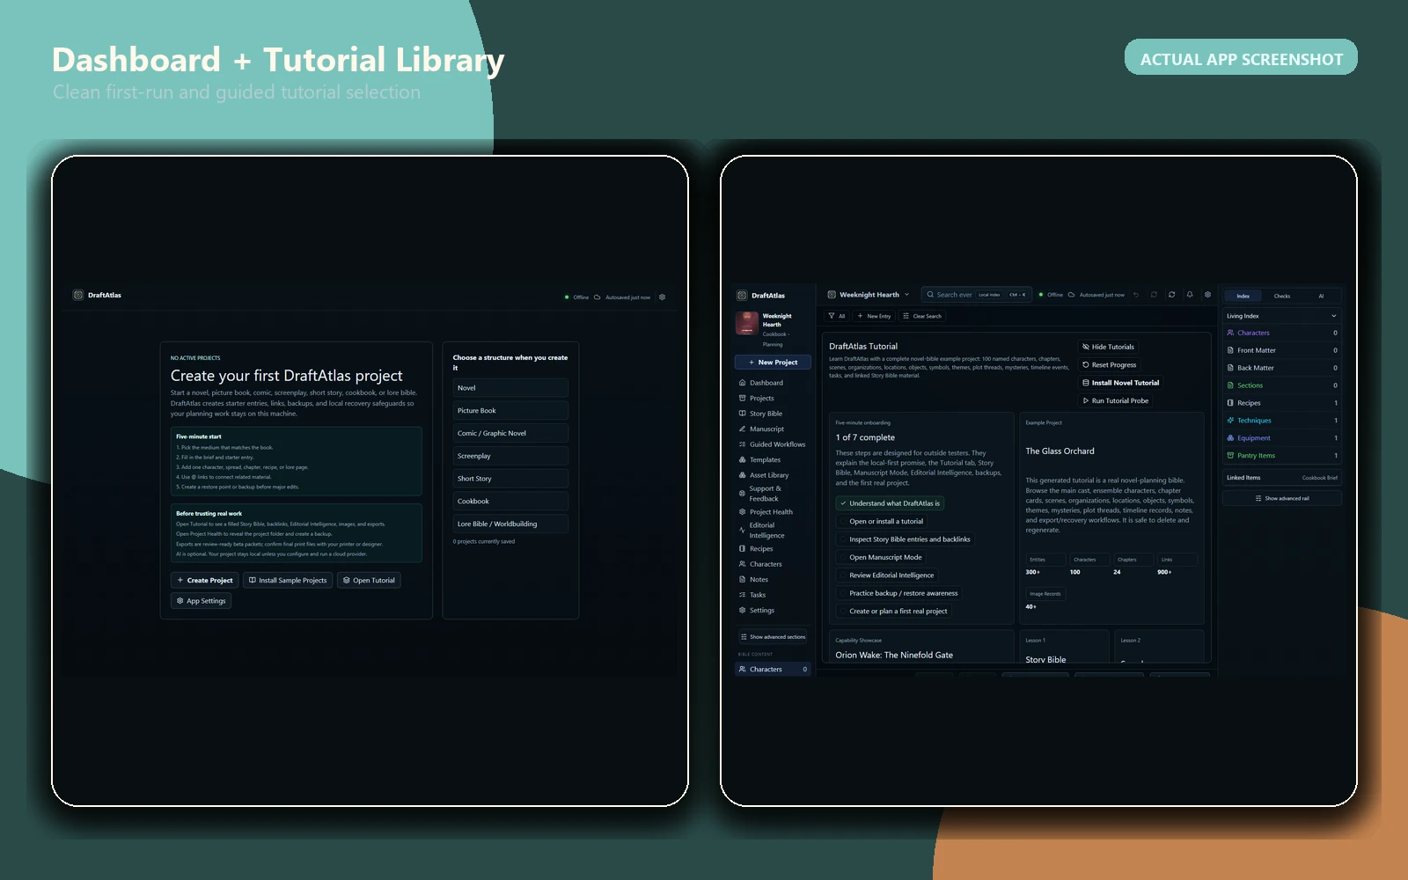Click the undo arrow icon

click(x=1136, y=295)
